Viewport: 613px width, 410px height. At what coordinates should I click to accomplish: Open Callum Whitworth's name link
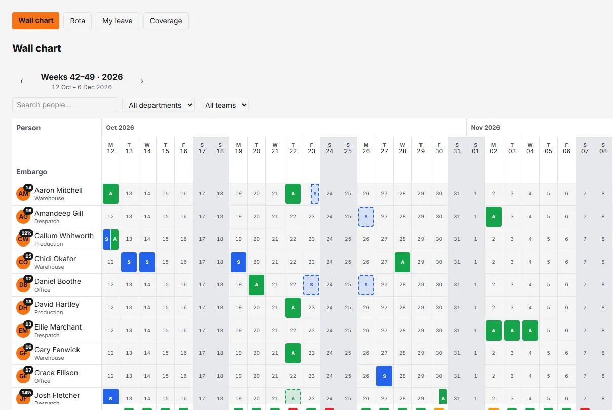64,236
